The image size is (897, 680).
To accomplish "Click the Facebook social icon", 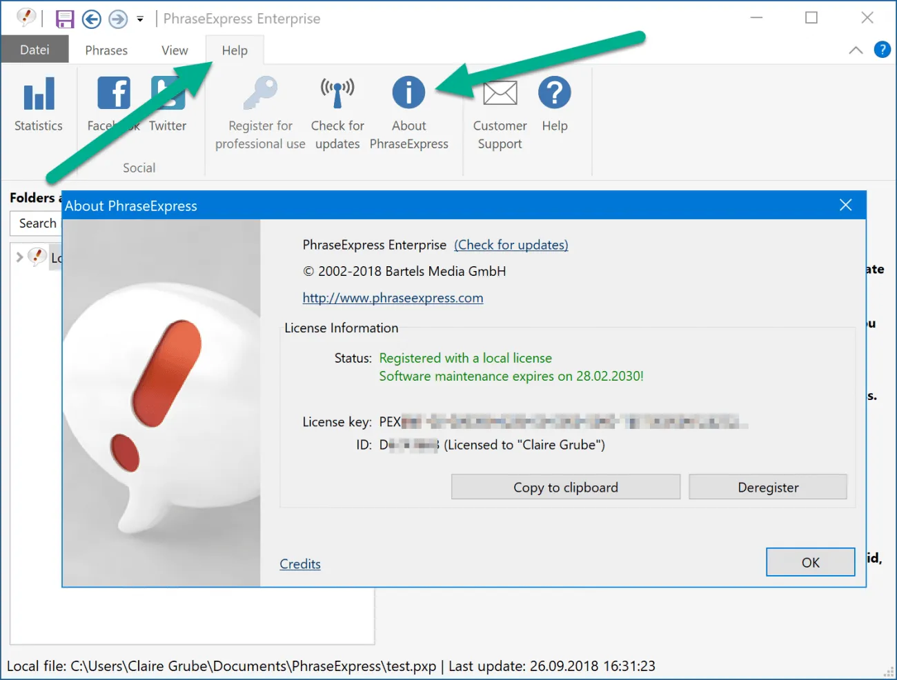I will click(114, 94).
